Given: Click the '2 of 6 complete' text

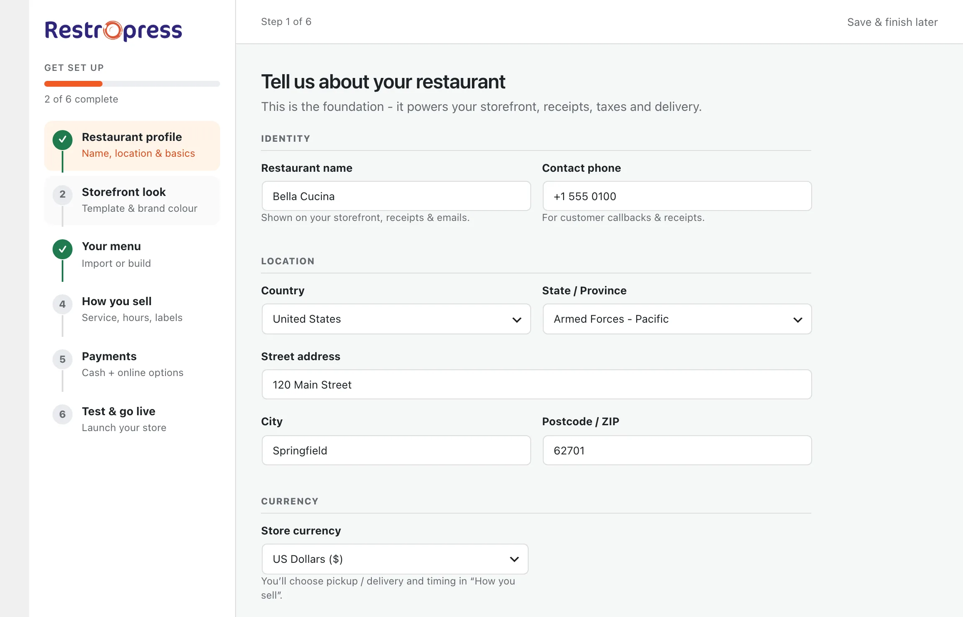Looking at the screenshot, I should (x=81, y=99).
